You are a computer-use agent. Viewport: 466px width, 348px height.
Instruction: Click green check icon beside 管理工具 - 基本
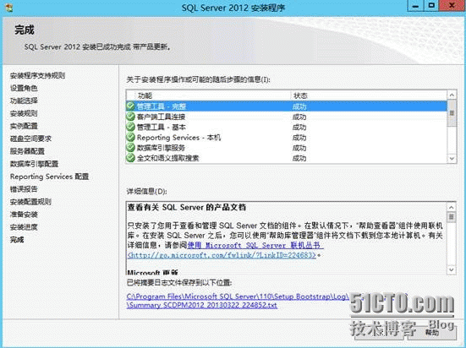(x=130, y=127)
